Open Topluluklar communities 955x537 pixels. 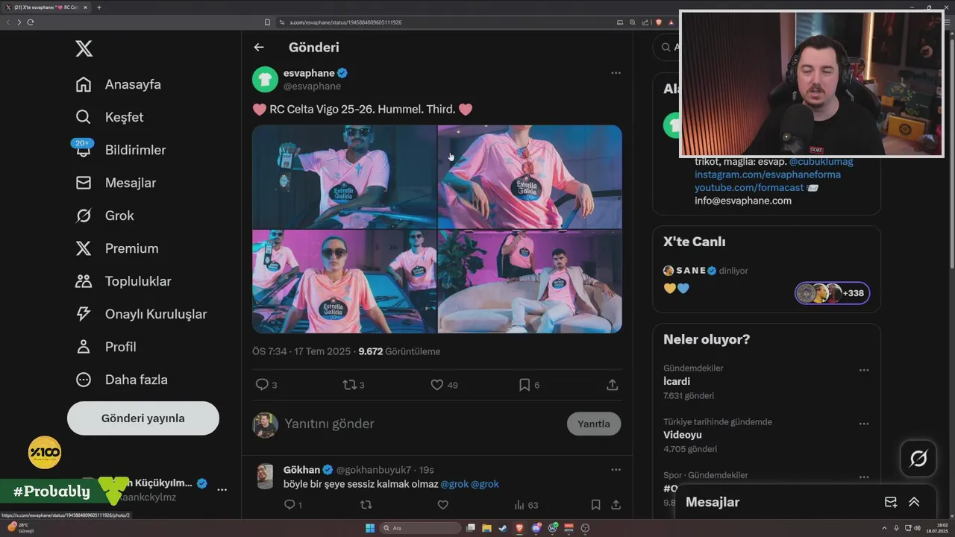pyautogui.click(x=123, y=281)
